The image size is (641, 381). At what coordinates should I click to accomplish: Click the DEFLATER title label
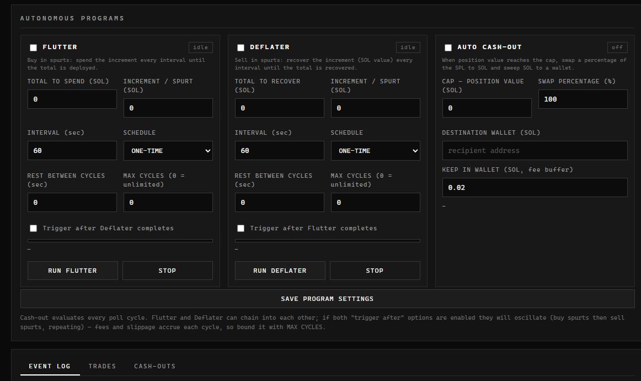click(x=270, y=47)
